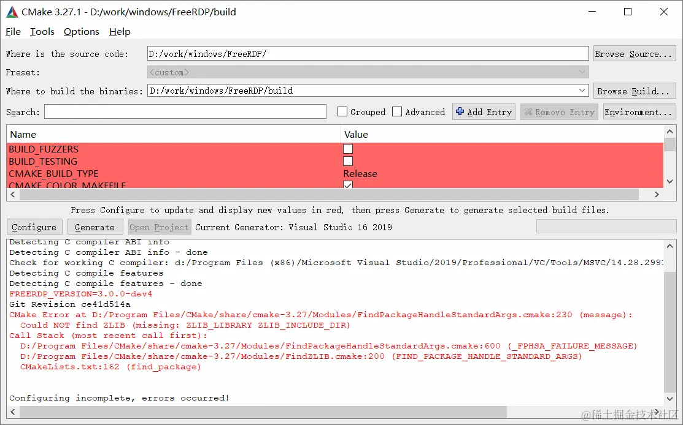Screen dimensions: 683x425
Task: Open the Help menu
Action: click(x=120, y=32)
